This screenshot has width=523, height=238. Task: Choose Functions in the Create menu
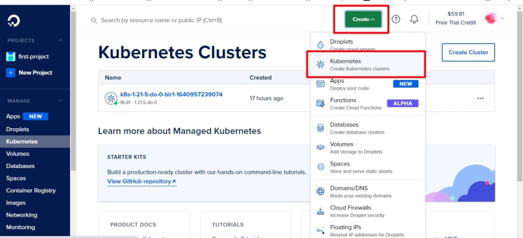367,103
